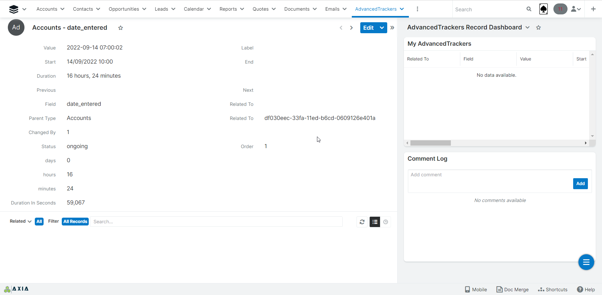
Task: Expand the Reports dropdown chevron
Action: (x=242, y=9)
